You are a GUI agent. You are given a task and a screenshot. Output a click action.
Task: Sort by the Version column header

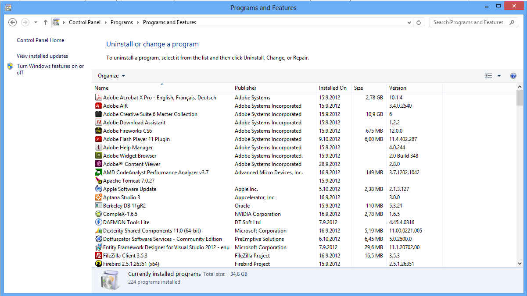tap(414, 88)
